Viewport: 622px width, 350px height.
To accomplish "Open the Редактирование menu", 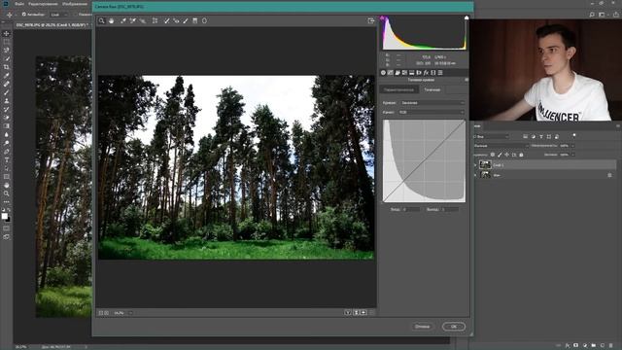I will [x=43, y=4].
